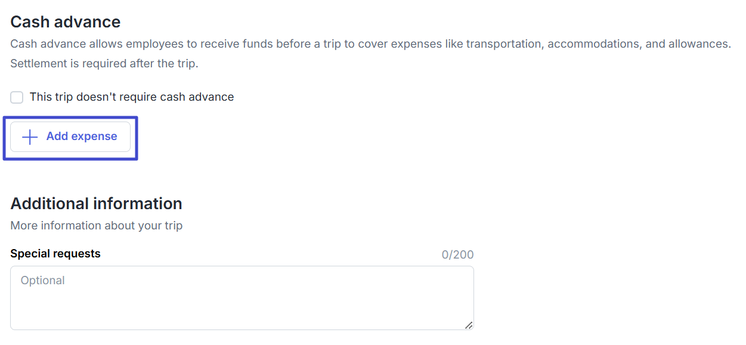Screen dimensions: 746x345
Task: Click the word "transportation" in the description
Action: click(x=503, y=44)
